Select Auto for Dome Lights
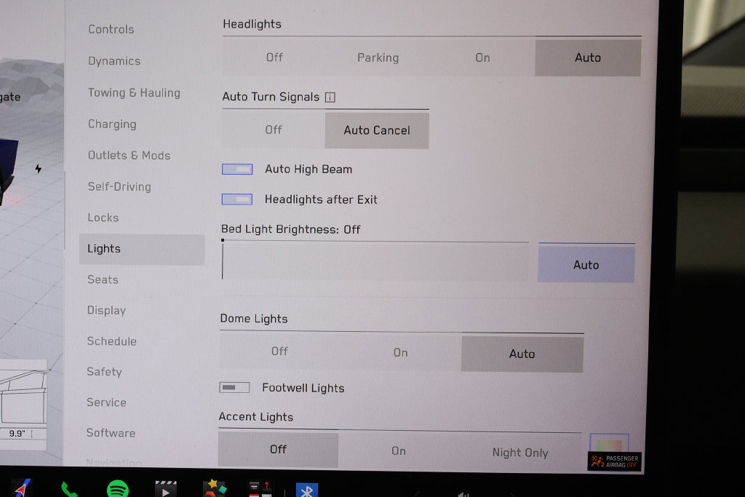Image resolution: width=745 pixels, height=497 pixels. [522, 354]
